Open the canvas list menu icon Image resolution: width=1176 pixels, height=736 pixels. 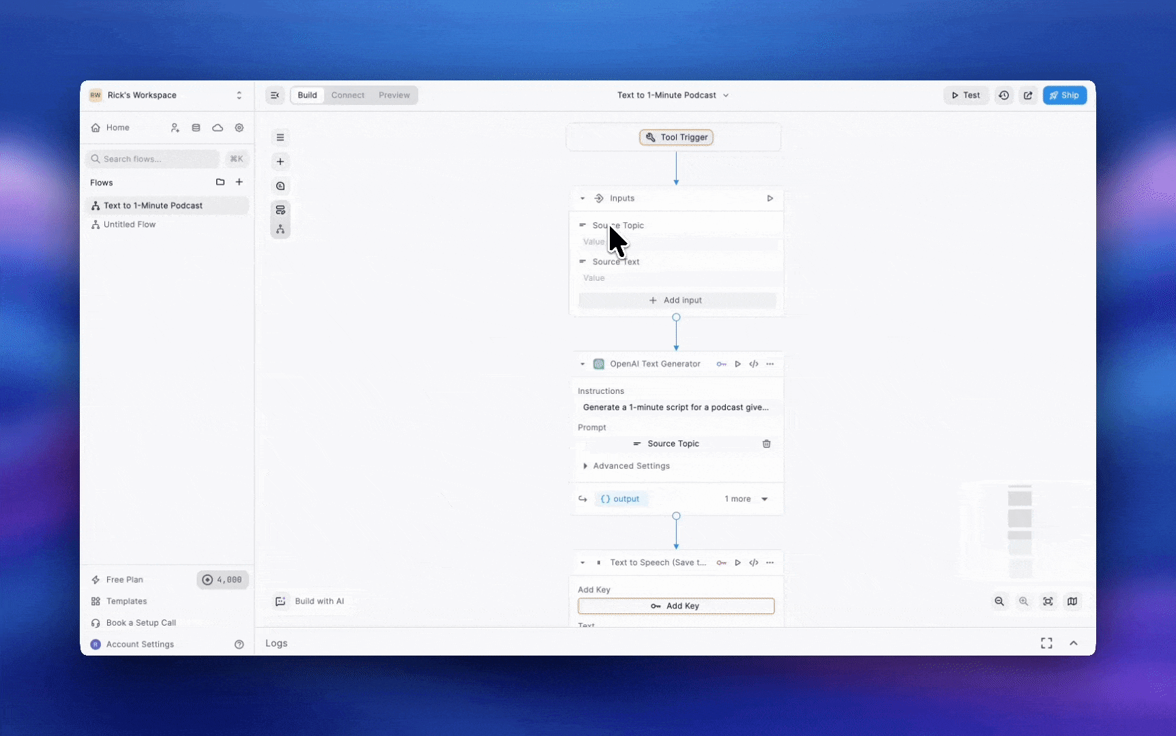tap(280, 137)
